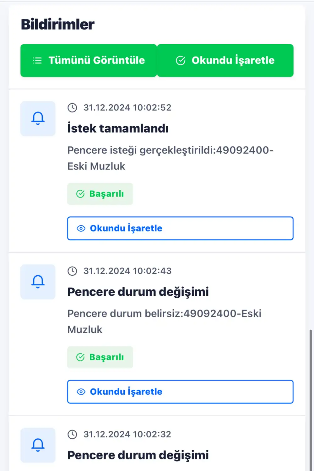
Task: Open the Pencere durum değişimi notification at bottom
Action: (x=138, y=455)
